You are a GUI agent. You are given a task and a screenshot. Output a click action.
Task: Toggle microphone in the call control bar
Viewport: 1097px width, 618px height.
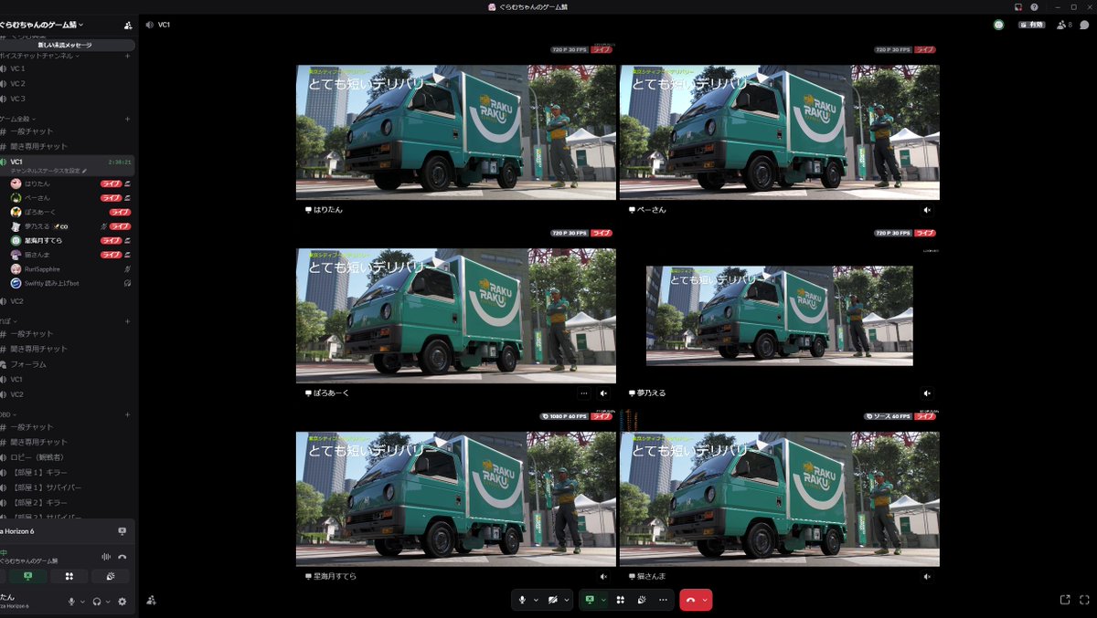522,600
